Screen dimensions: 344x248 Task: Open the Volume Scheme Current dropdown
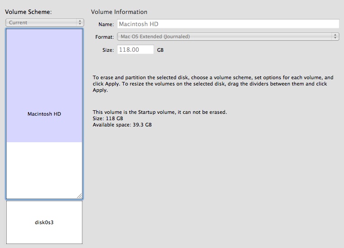45,23
